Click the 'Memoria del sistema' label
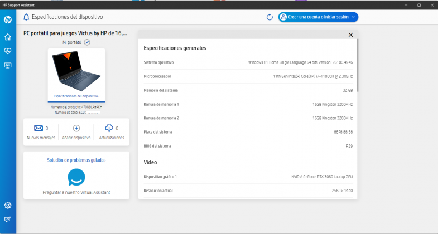Image resolution: width=438 pixels, height=234 pixels. pyautogui.click(x=161, y=90)
